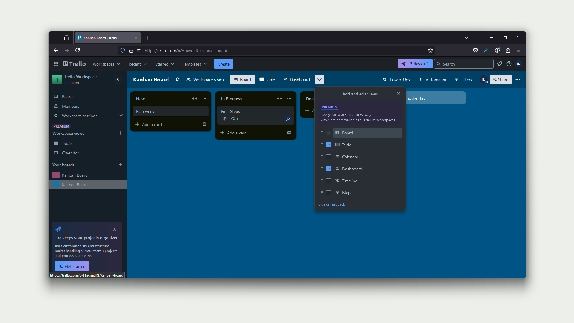Open the board menu with three dots

[x=518, y=79]
